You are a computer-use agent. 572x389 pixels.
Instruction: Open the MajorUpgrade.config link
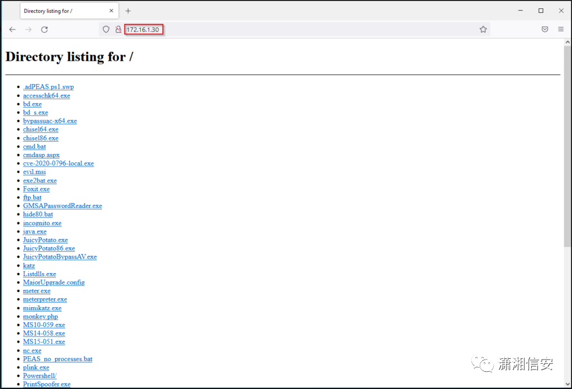click(x=54, y=283)
